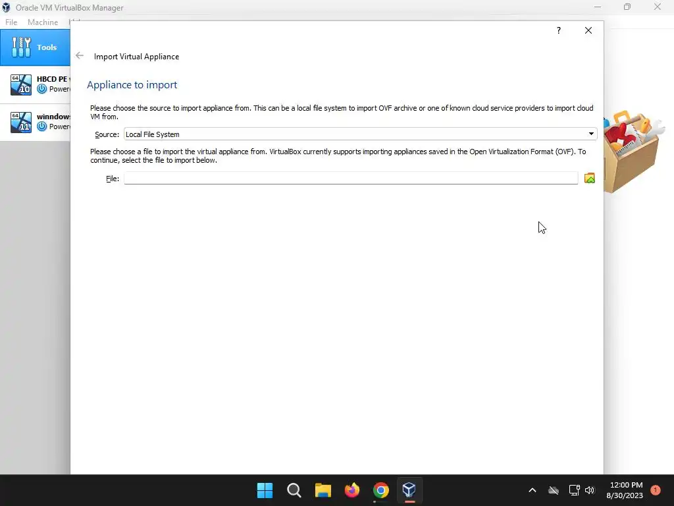Click the 'Source:' label
The width and height of the screenshot is (674, 506).
click(107, 134)
